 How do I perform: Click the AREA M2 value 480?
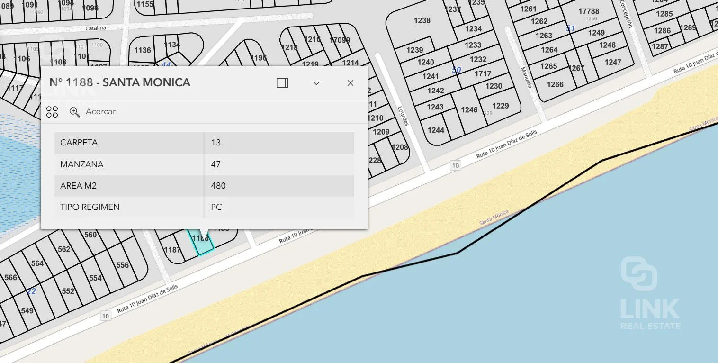[218, 186]
